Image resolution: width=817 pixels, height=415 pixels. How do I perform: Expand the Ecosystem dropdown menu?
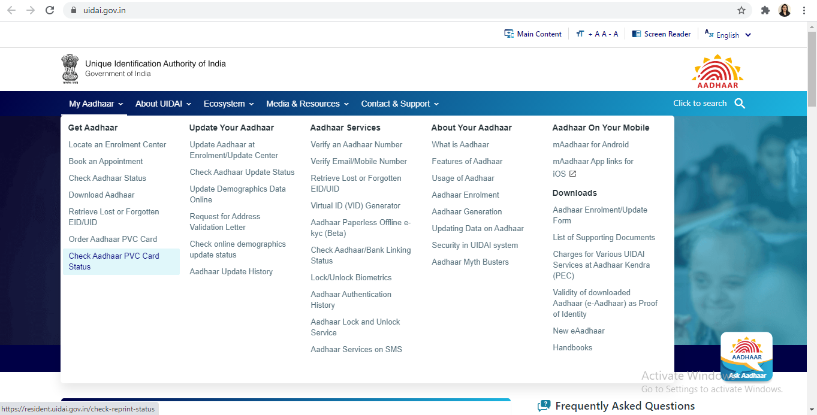228,104
